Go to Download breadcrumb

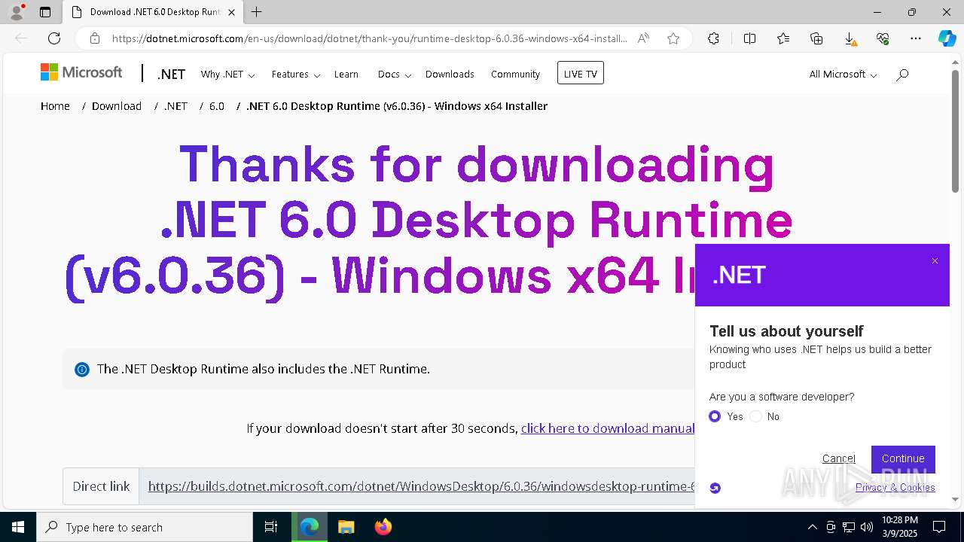click(117, 106)
